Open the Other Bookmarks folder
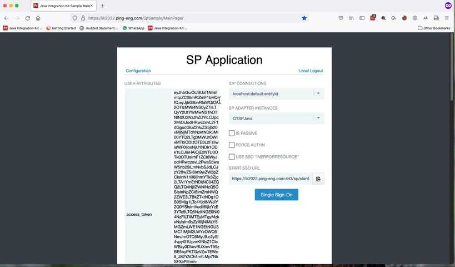The image size is (455, 267). coord(434,28)
